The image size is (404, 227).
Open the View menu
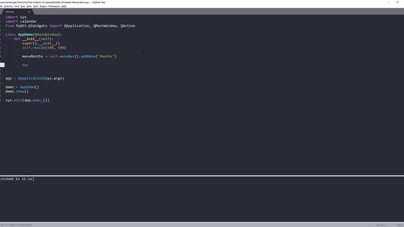23,6
